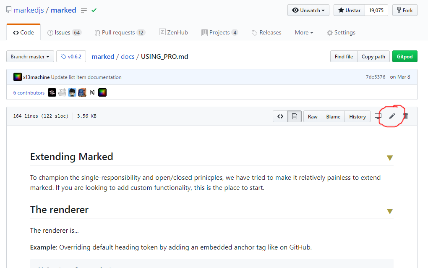Click the list icon next to marked
Image resolution: width=428 pixels, height=268 pixels.
[x=84, y=11]
